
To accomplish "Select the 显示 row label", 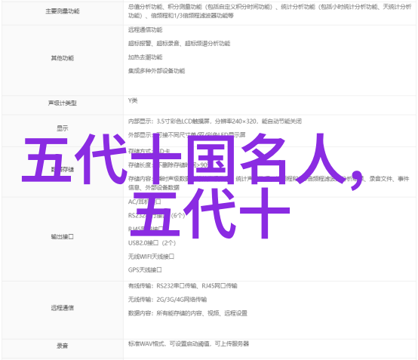I will coord(63,128).
